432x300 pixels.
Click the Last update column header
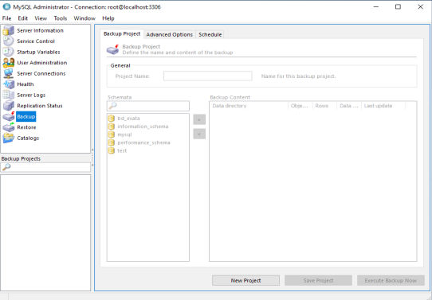click(383, 106)
